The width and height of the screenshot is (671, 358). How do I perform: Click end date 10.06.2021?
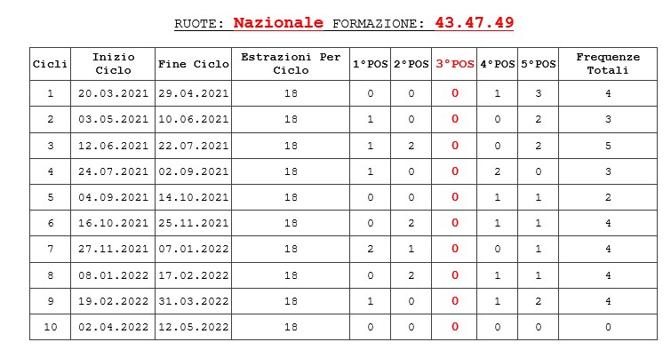pos(194,119)
